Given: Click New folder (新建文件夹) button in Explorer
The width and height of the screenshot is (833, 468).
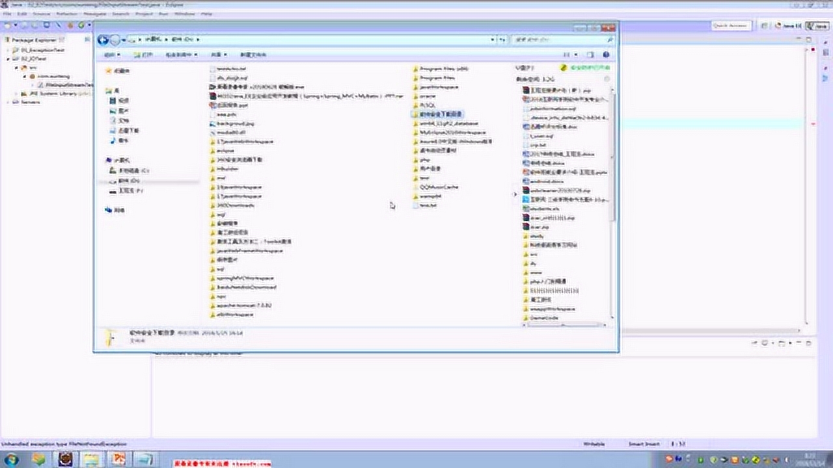Looking at the screenshot, I should click(x=253, y=55).
